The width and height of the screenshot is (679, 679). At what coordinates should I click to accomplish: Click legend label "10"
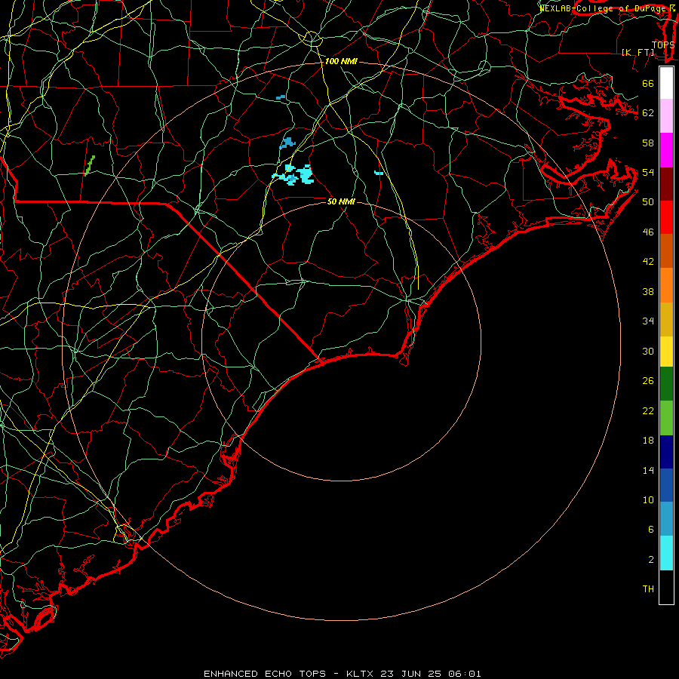coord(648,500)
